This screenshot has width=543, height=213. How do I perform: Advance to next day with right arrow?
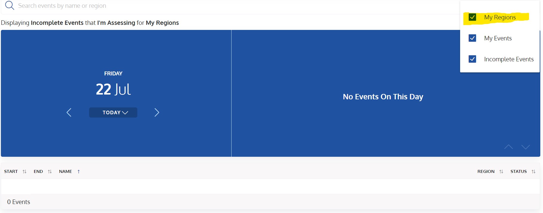(x=157, y=112)
